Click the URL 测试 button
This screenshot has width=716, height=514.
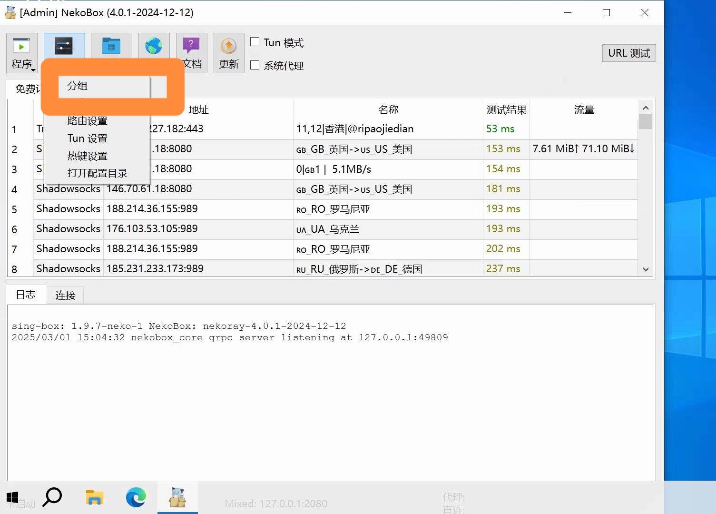(x=629, y=53)
